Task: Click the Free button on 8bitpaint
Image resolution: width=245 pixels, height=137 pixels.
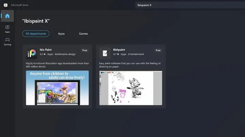Action: (158, 50)
